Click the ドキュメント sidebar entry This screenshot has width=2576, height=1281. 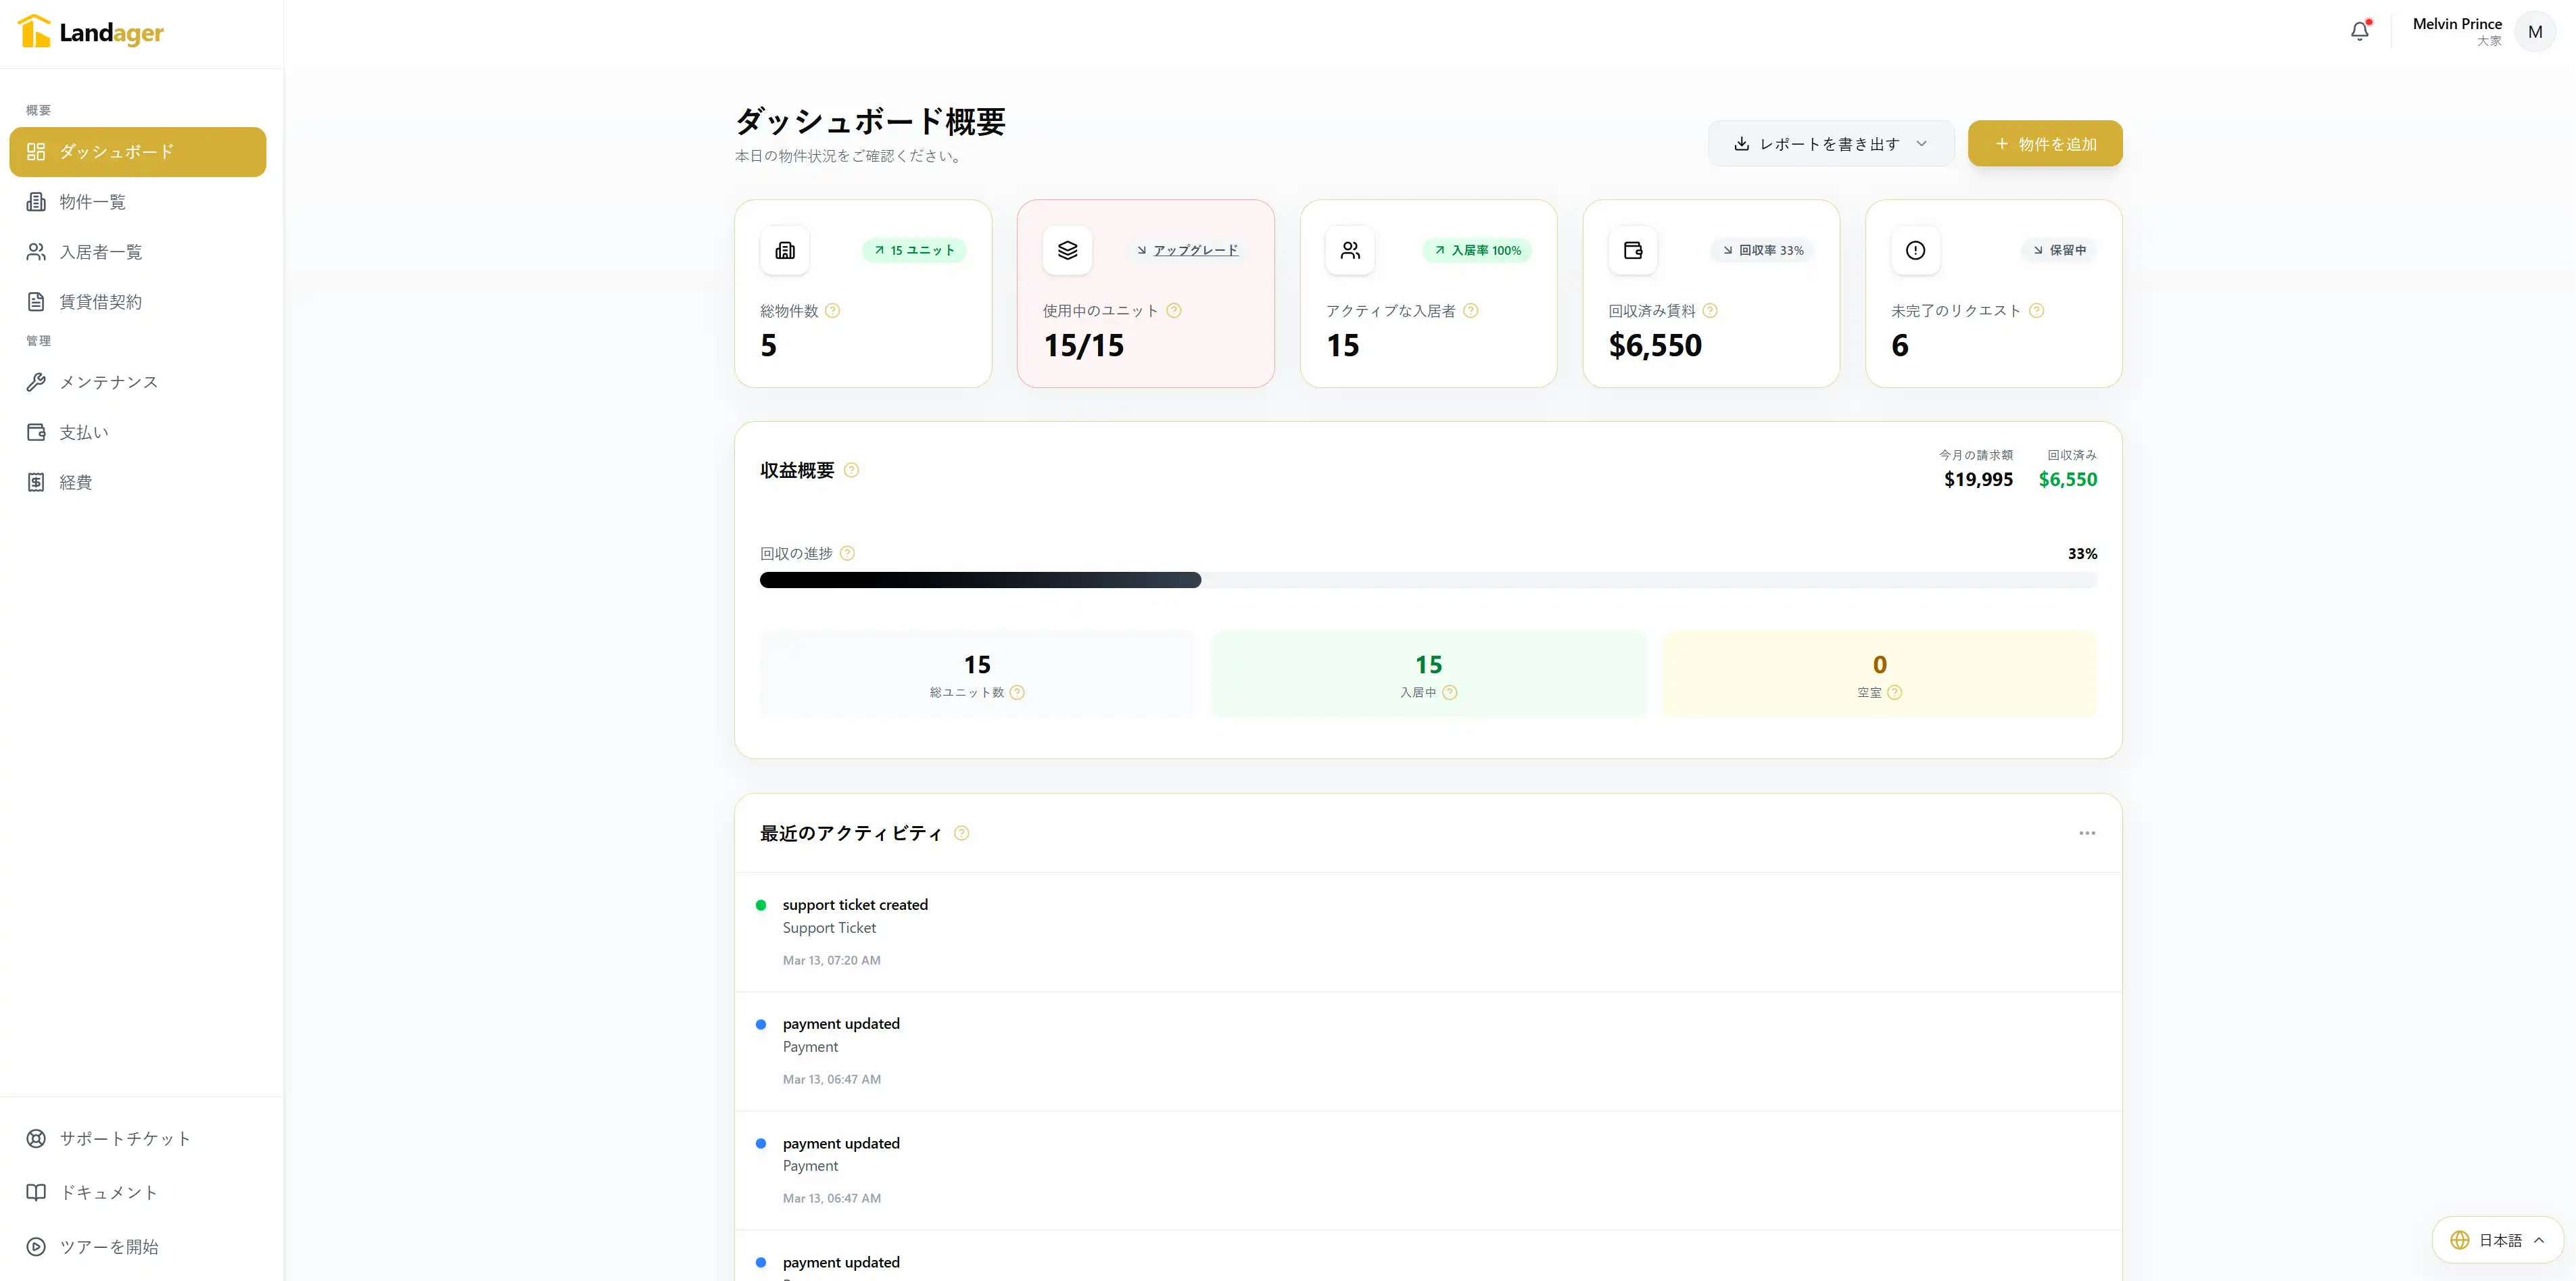(107, 1192)
